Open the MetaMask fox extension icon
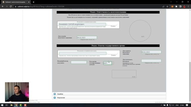Viewport: 191px width, 107px height. click(x=172, y=7)
